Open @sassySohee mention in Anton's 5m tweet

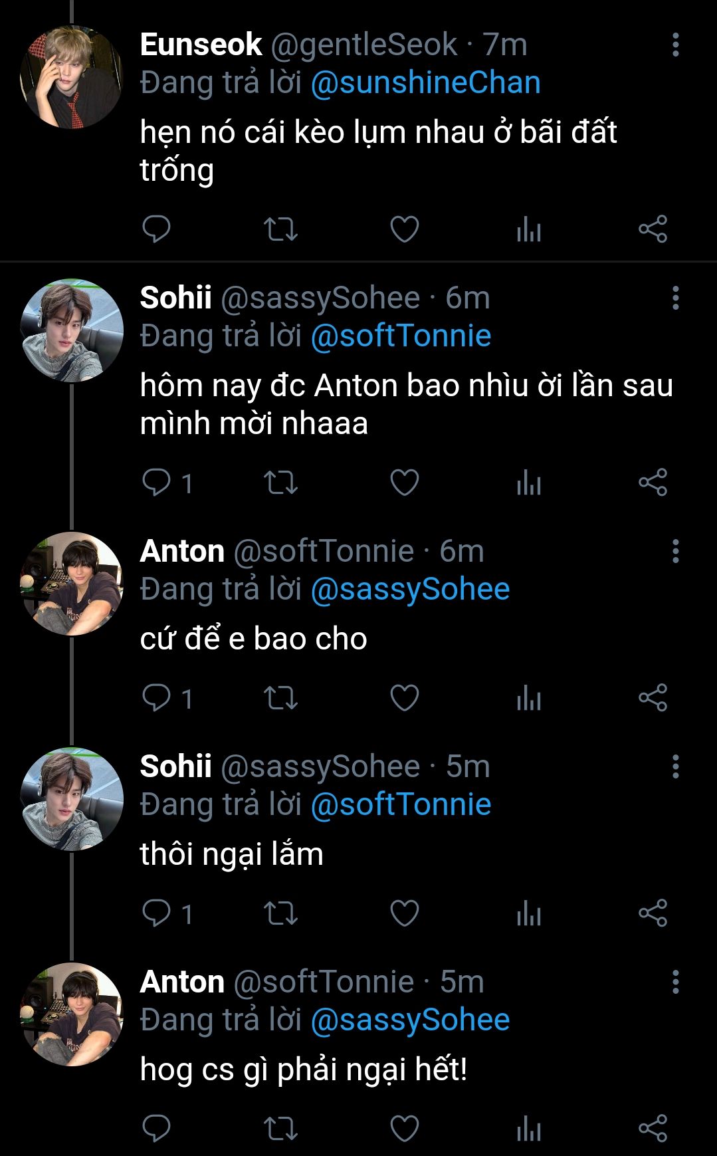click(x=410, y=1020)
